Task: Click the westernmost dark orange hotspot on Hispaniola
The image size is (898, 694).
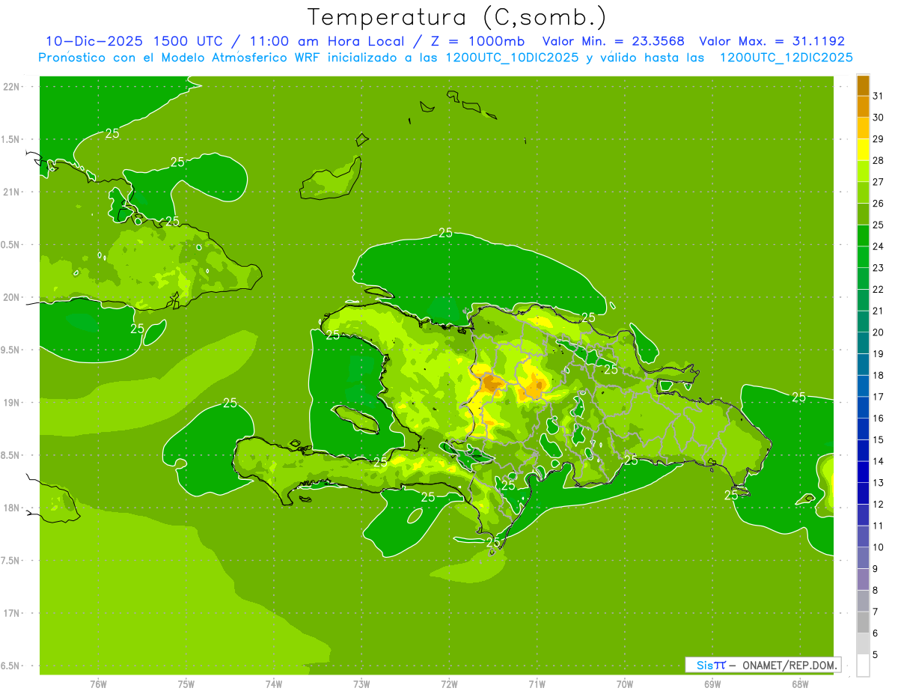Action: 492,383
